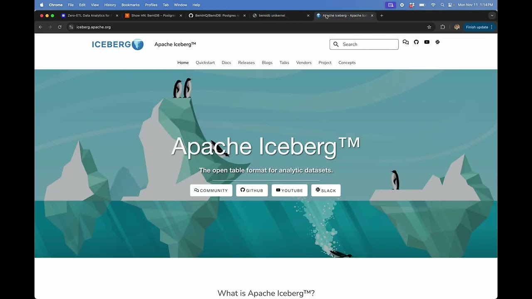The image size is (532, 299).
Task: Open the GitHub icon in header
Action: [416, 42]
